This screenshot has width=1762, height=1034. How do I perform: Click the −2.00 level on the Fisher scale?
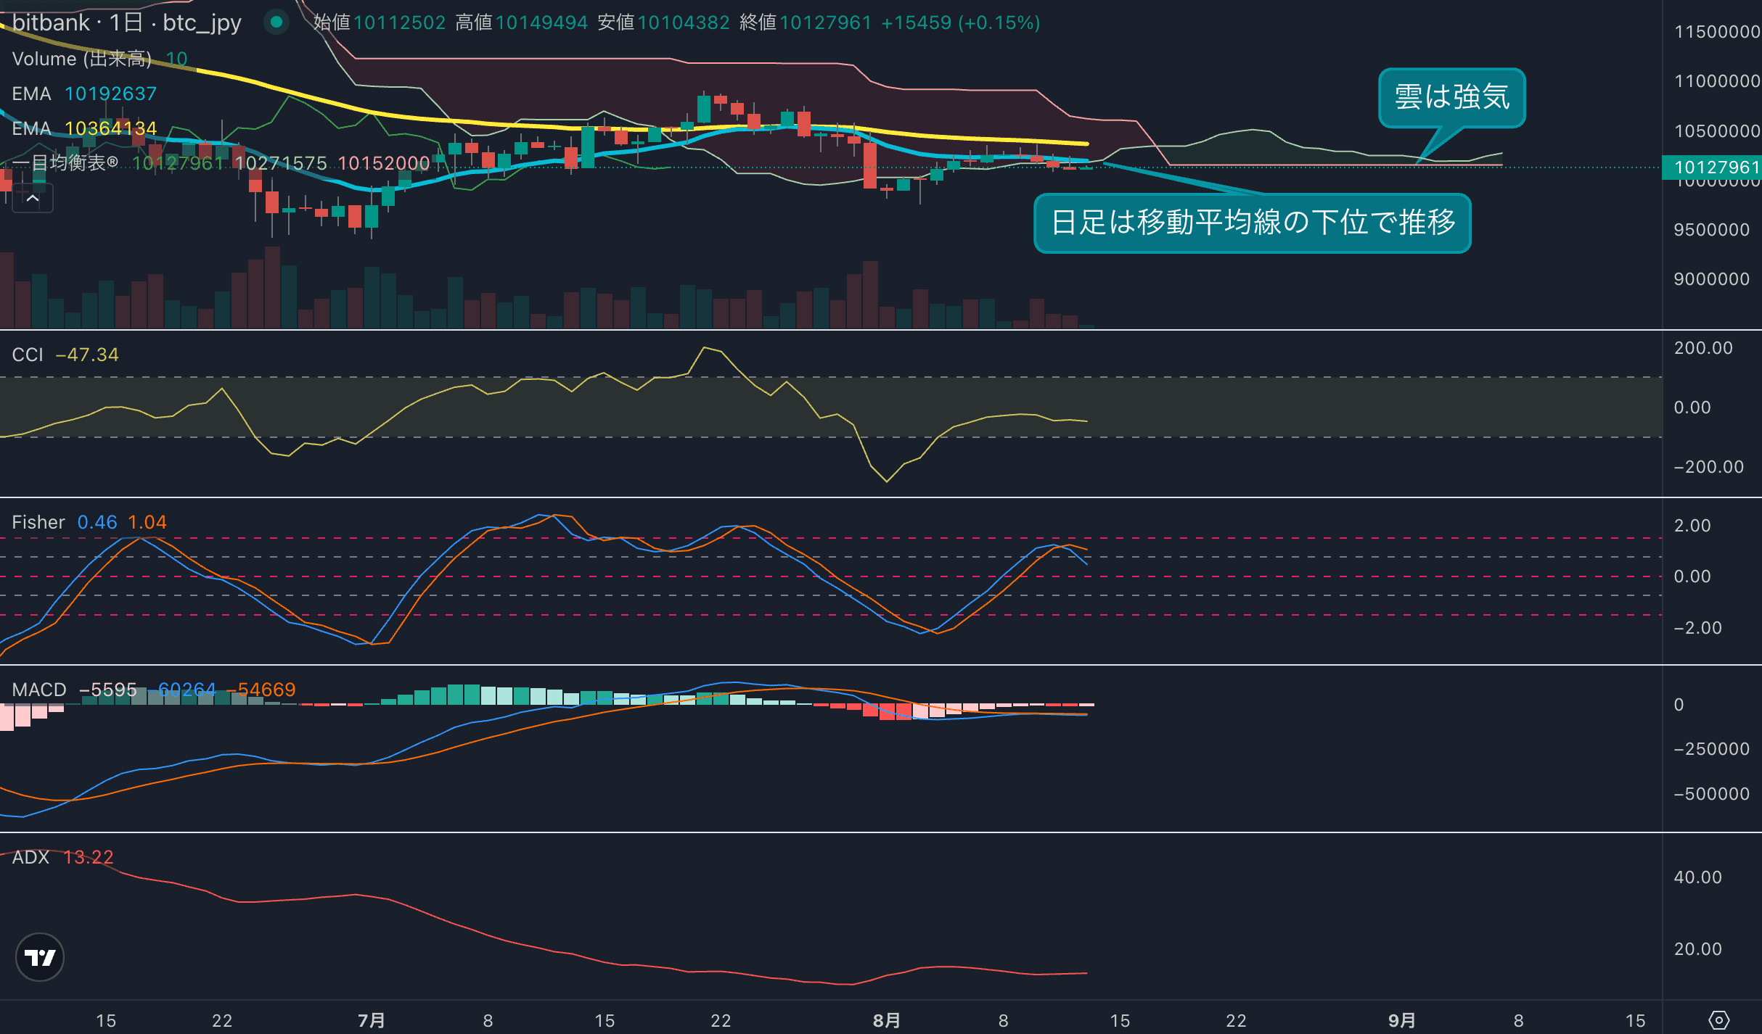click(1698, 628)
